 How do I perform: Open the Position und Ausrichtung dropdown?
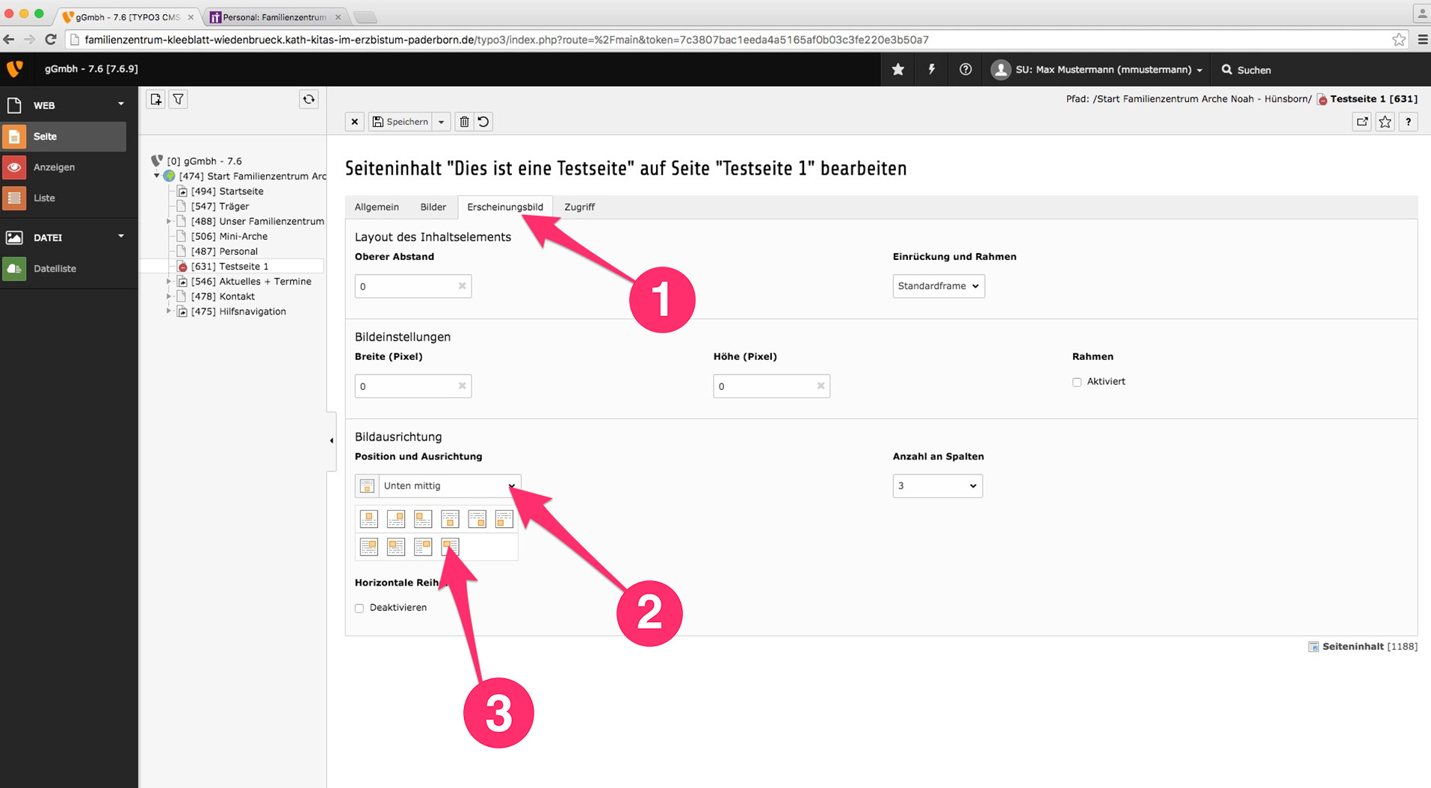pos(447,486)
